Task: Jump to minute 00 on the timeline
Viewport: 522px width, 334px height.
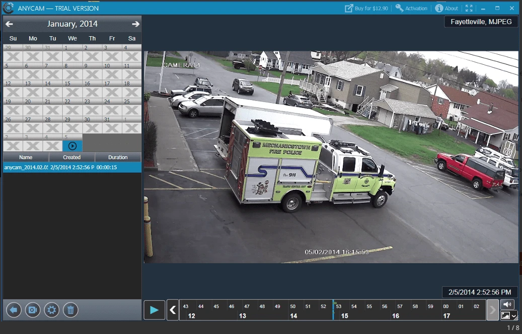Action: click(446, 306)
